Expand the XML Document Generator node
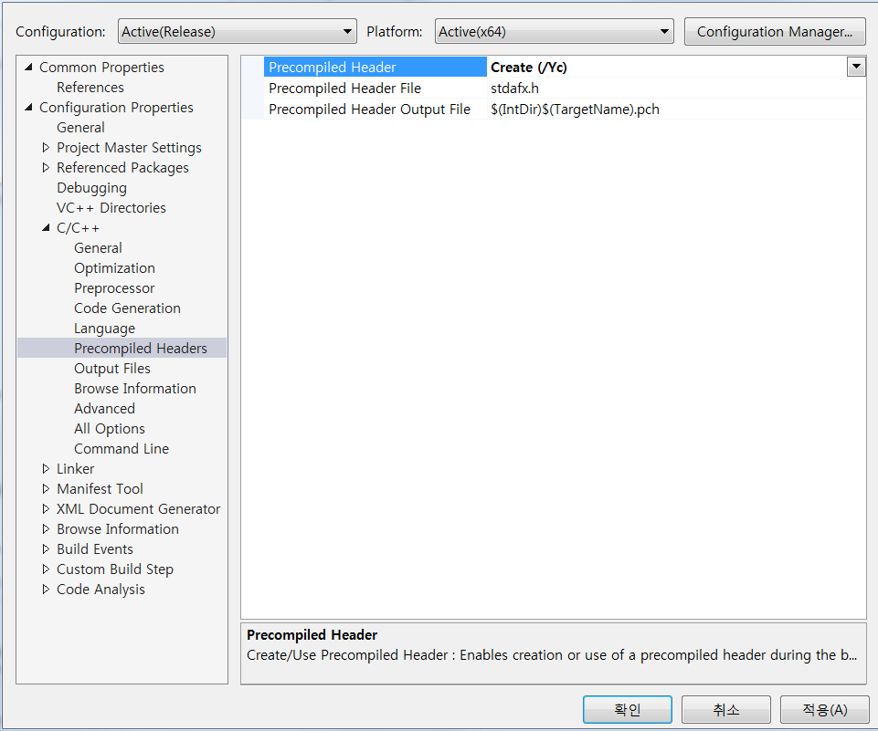 [46, 509]
